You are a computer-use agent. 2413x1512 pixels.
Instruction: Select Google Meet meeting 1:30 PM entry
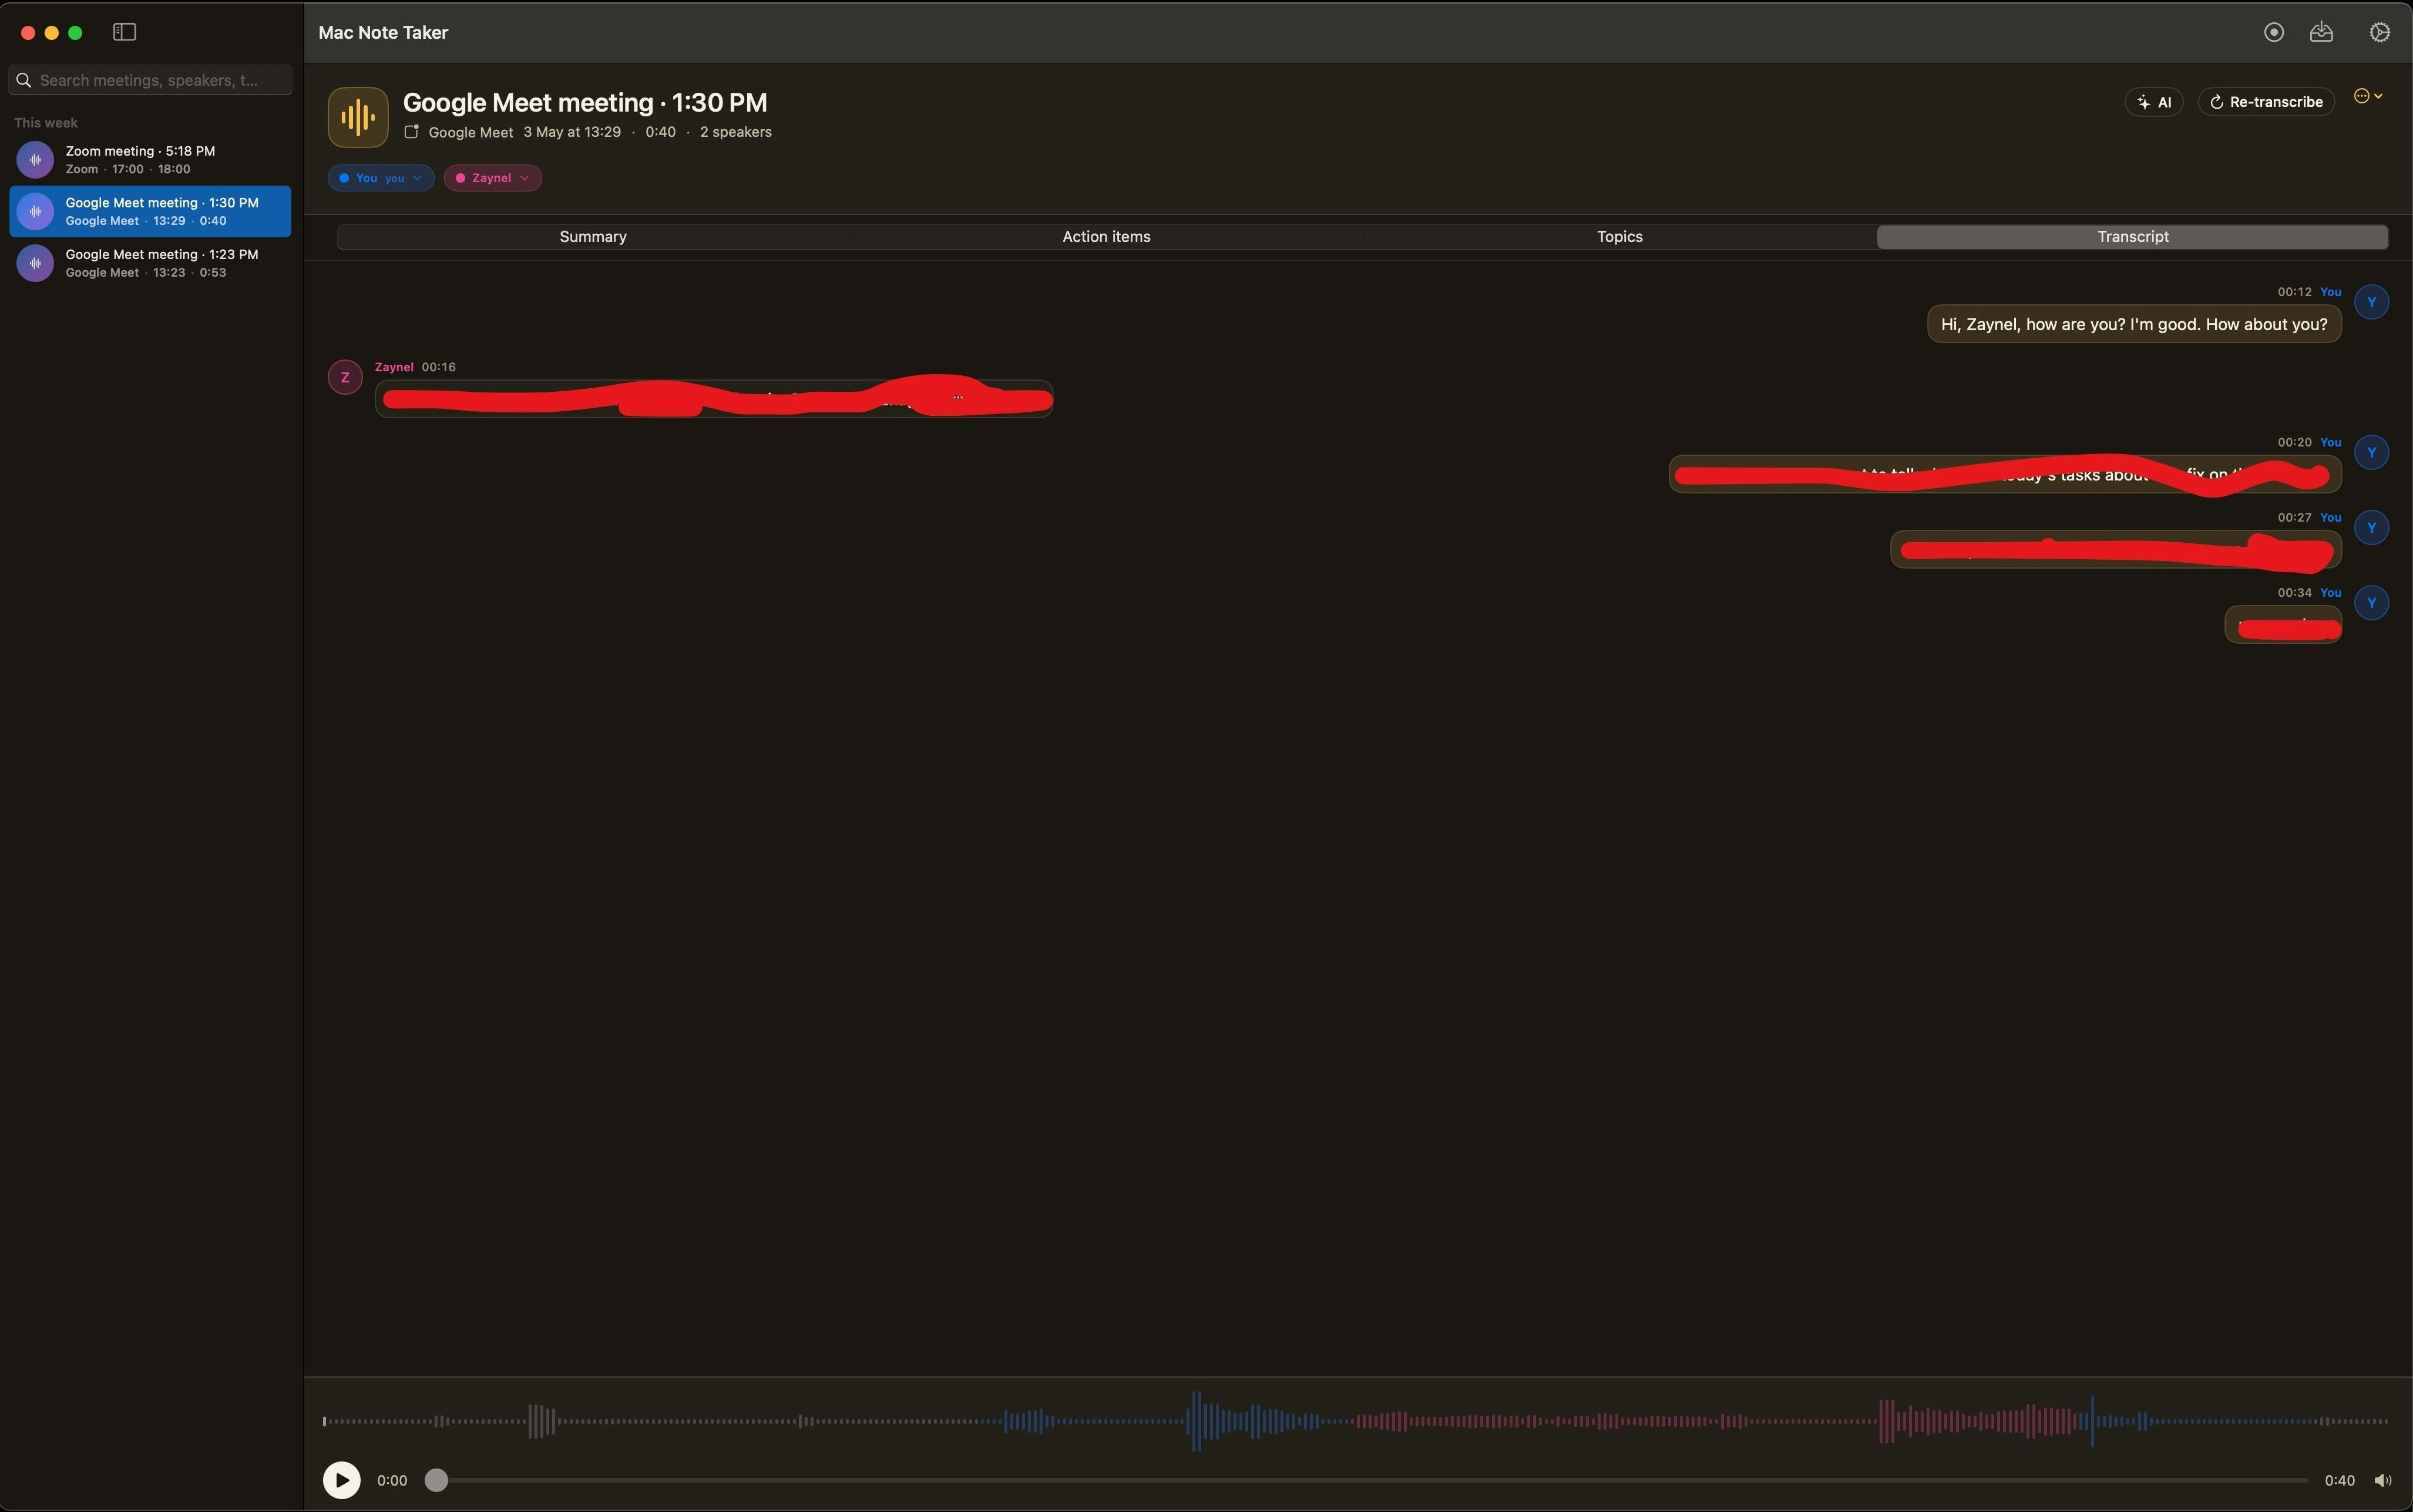pyautogui.click(x=150, y=211)
